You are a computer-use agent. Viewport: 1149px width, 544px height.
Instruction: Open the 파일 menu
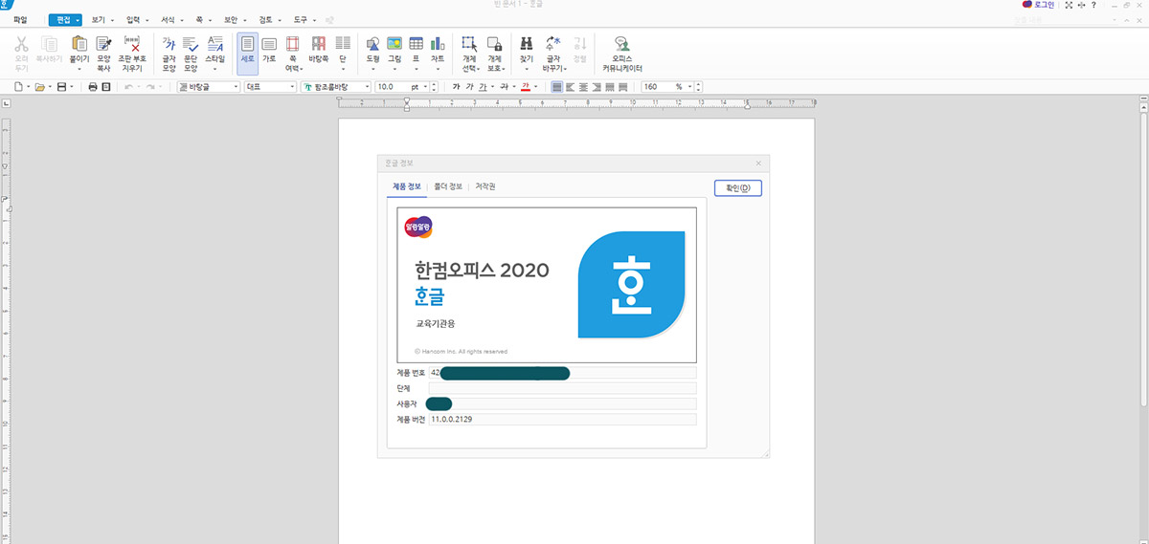[20, 19]
